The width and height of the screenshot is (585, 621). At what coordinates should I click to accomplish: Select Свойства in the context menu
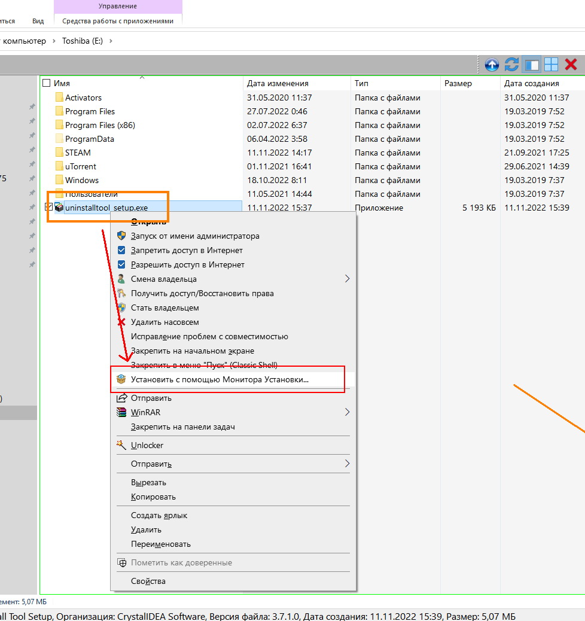[148, 581]
